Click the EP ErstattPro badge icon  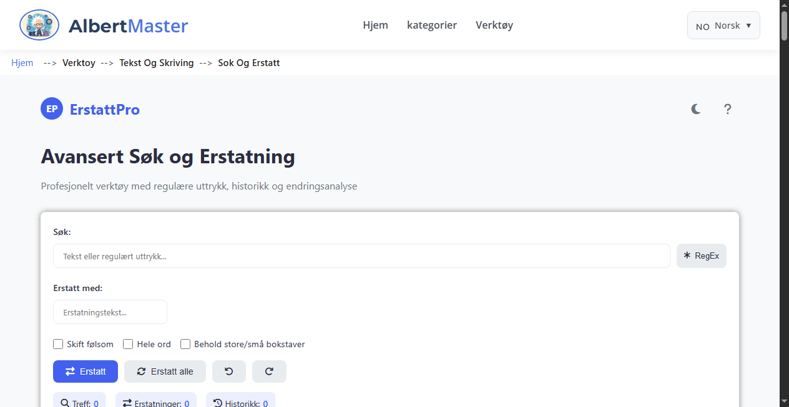click(52, 109)
